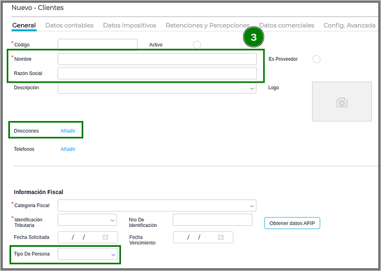Open the Config. Avanzada tab
The image size is (381, 271).
[349, 25]
